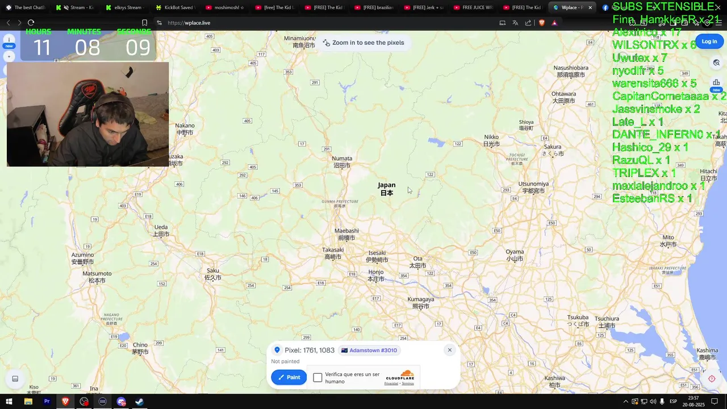Click the translate page icon in the address bar
This screenshot has width=727, height=409.
pos(515,23)
